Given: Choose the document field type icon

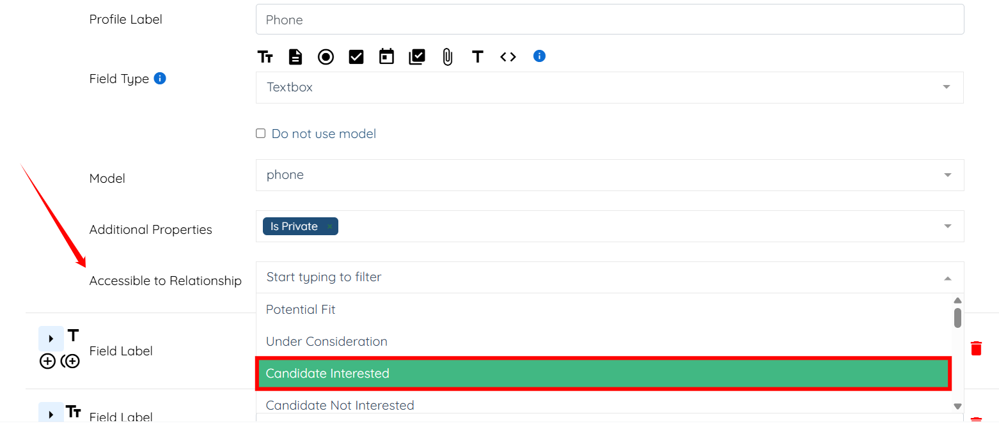Looking at the screenshot, I should (x=295, y=57).
